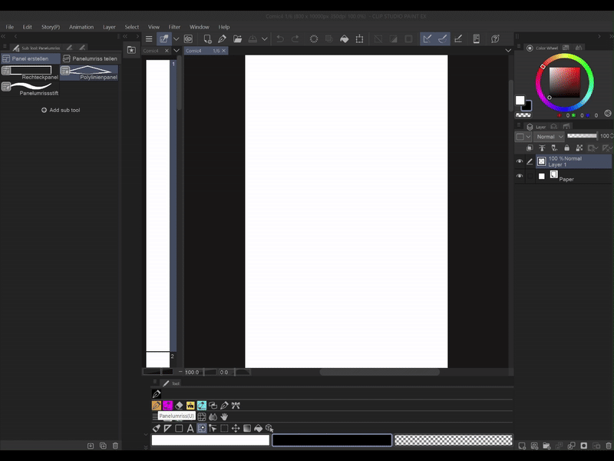Open the hamburger menu in command bar
The image size is (614, 461).
149,39
